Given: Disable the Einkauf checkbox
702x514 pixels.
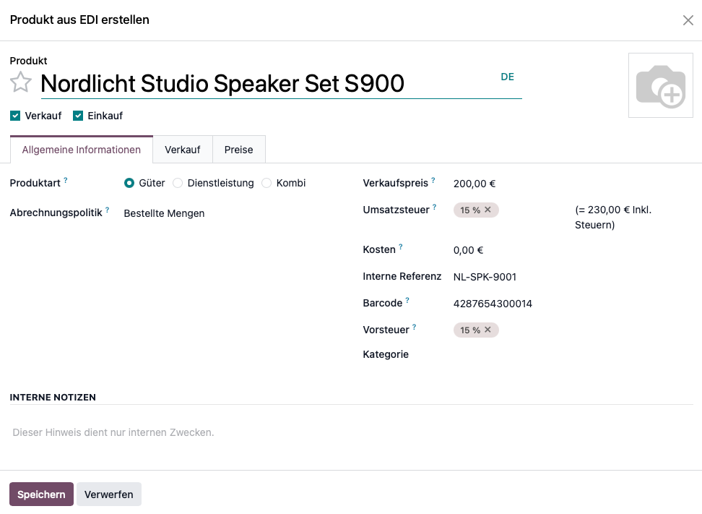Looking at the screenshot, I should [x=78, y=115].
